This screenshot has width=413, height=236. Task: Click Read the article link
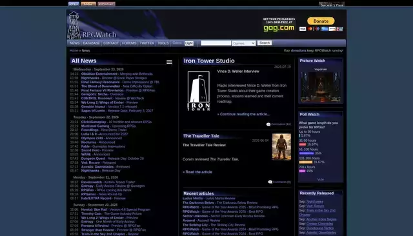[x=197, y=172]
